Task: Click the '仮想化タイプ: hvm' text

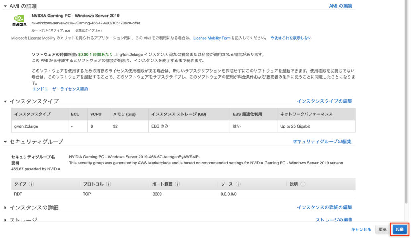Action: pos(89,30)
